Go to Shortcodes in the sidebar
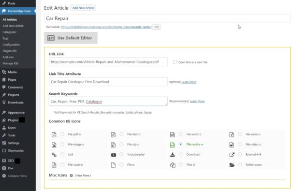 (15, 150)
